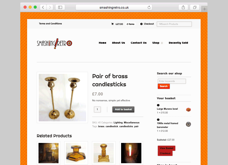Click the quantity field for candlesticks
The height and width of the screenshot is (165, 228).
click(x=97, y=109)
